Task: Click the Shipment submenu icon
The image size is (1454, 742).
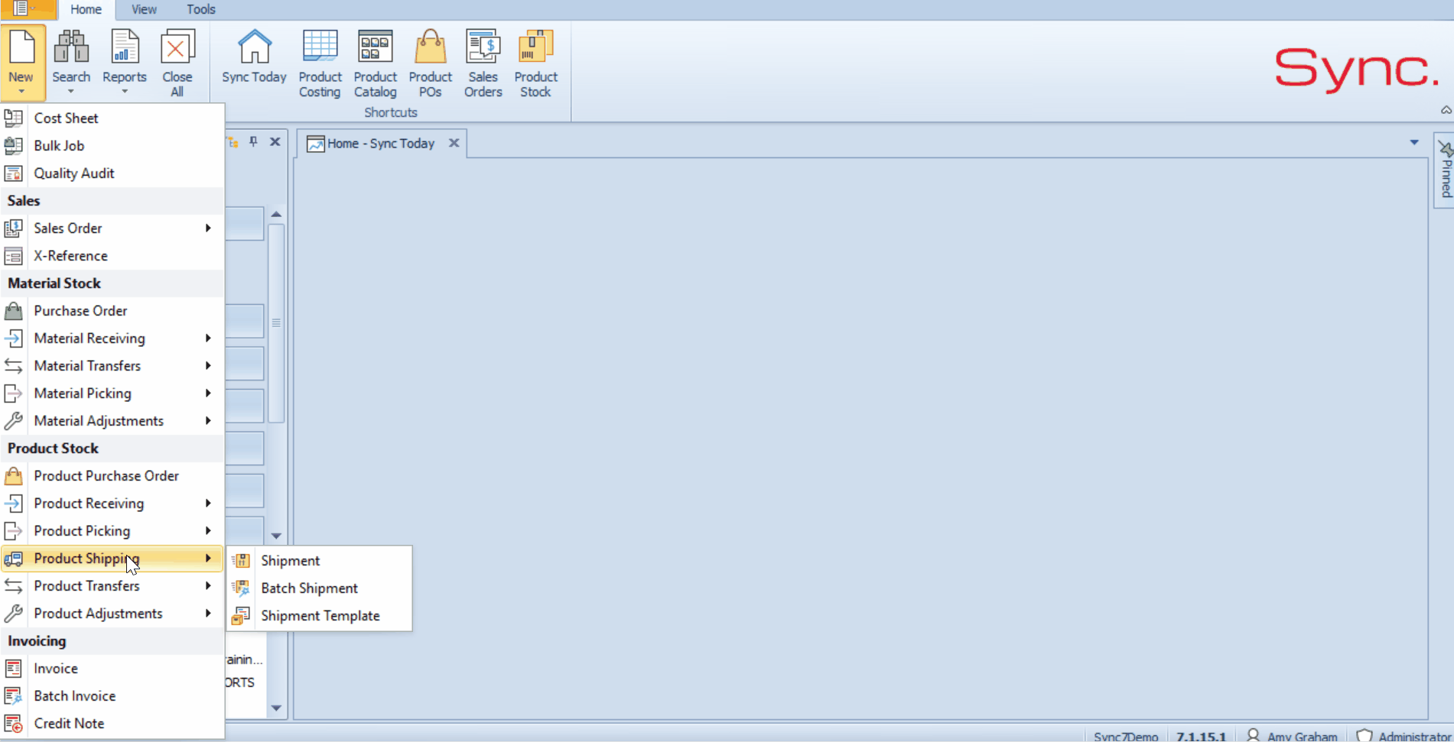Action: [x=241, y=561]
